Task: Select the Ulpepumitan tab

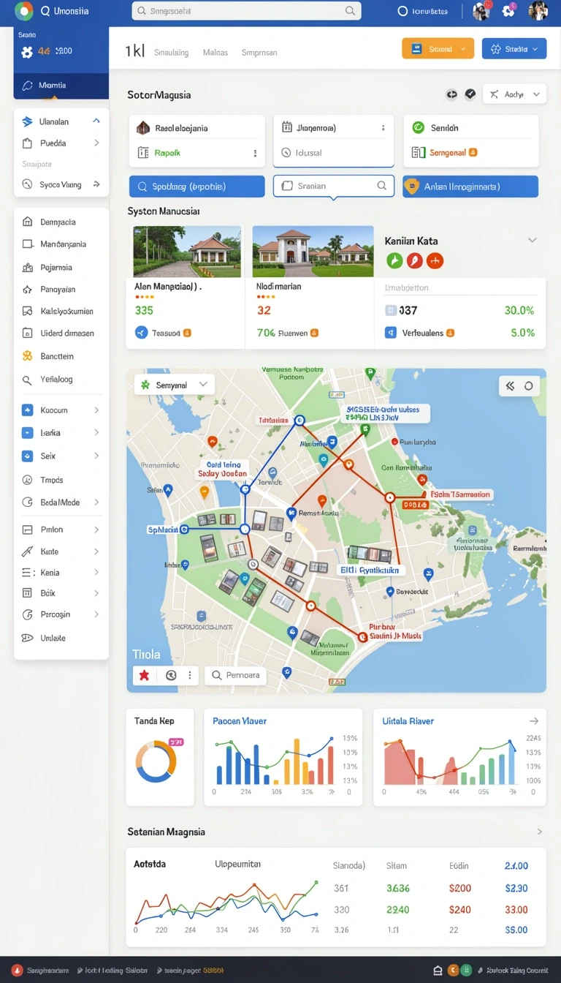Action: click(x=237, y=865)
